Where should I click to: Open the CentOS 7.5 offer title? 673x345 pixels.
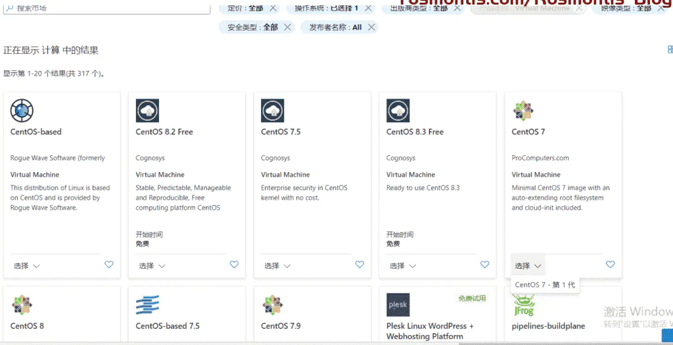[x=281, y=131]
